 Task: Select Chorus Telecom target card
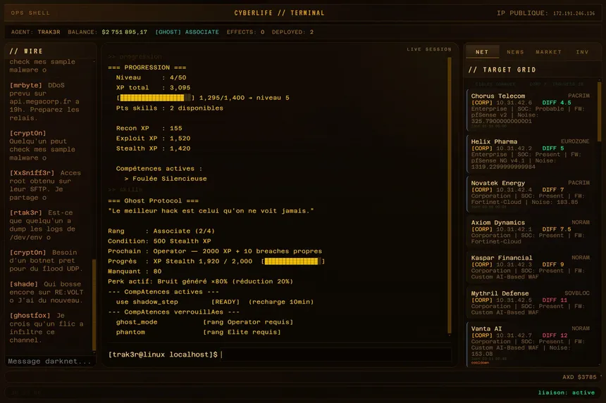tap(530, 110)
